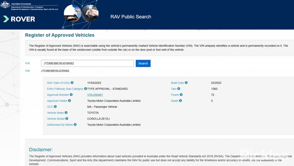
Task: Select the Vehicle Model label
Action: [x=56, y=119]
